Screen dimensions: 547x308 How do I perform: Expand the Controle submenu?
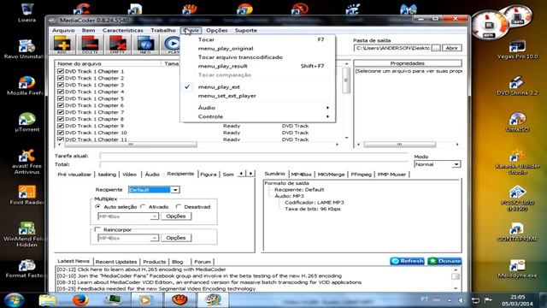(258, 116)
